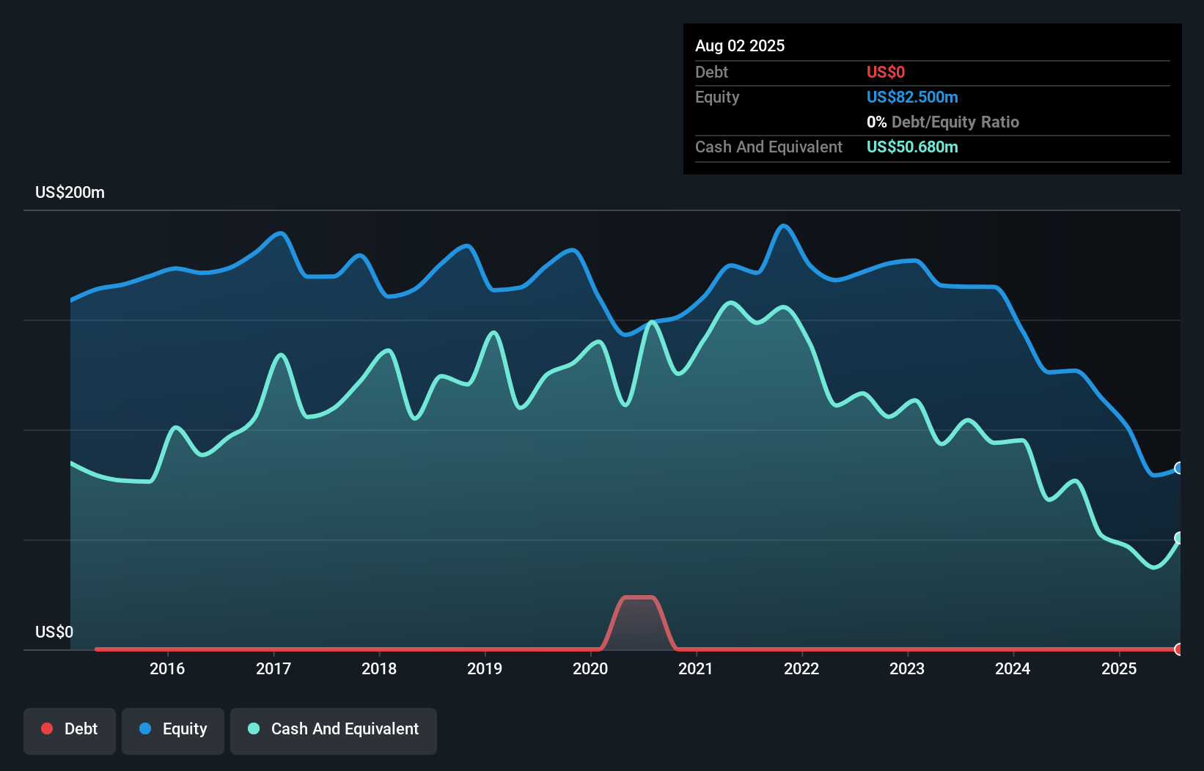The height and width of the screenshot is (771, 1204).
Task: Expand the Aug 02 2025 tooltip header
Action: pyautogui.click(x=740, y=45)
